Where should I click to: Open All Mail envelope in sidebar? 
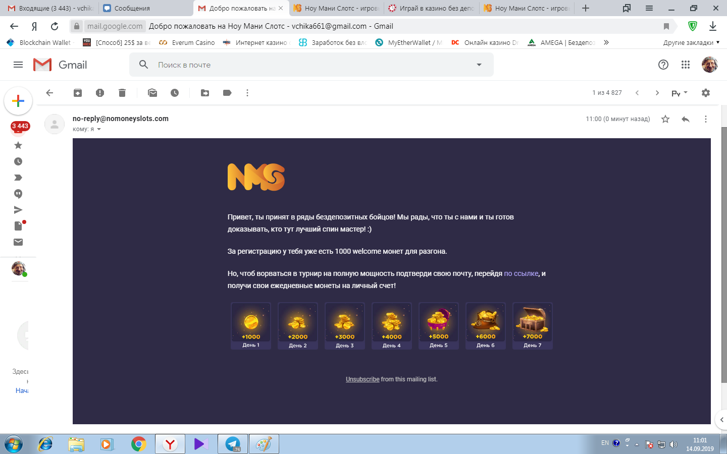(x=18, y=242)
